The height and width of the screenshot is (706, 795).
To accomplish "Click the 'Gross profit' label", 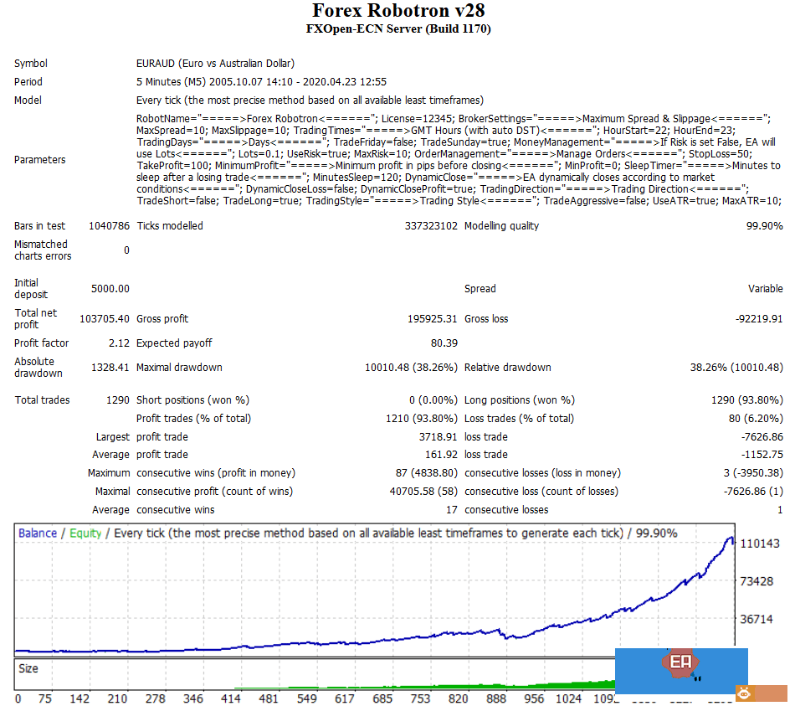I will click(162, 319).
